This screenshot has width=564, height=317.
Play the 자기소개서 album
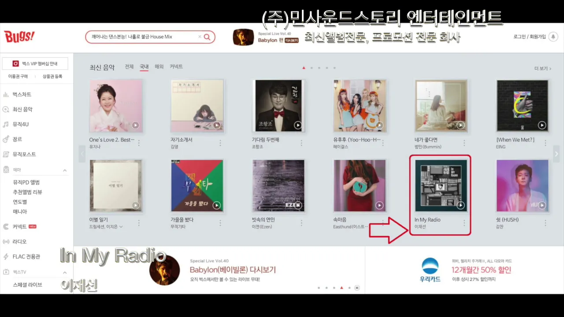coord(216,125)
